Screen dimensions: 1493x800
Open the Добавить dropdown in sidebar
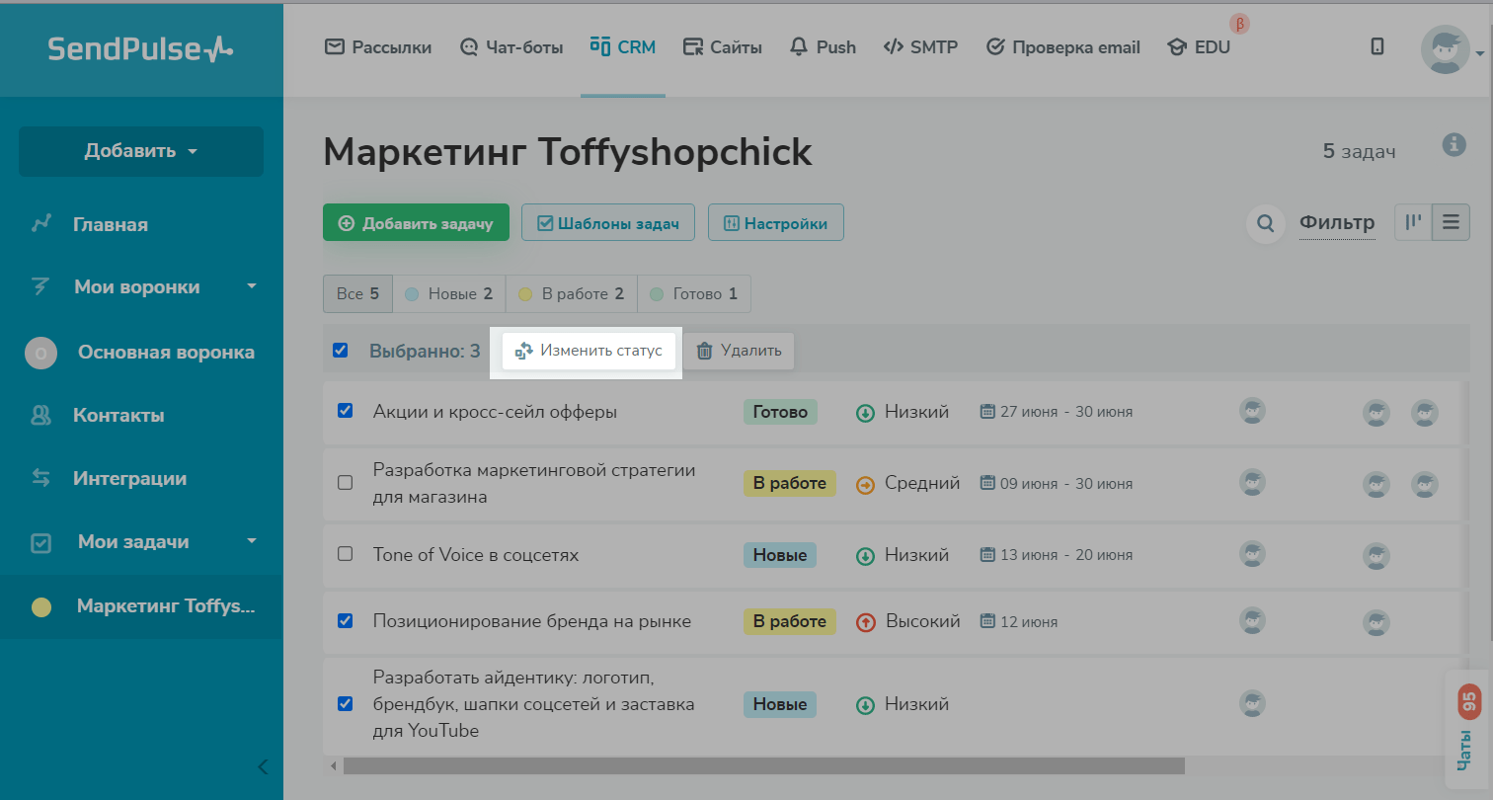point(141,151)
